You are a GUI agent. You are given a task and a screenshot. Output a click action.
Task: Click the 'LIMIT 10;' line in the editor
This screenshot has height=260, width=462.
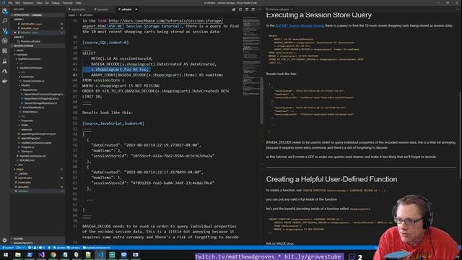pos(92,96)
